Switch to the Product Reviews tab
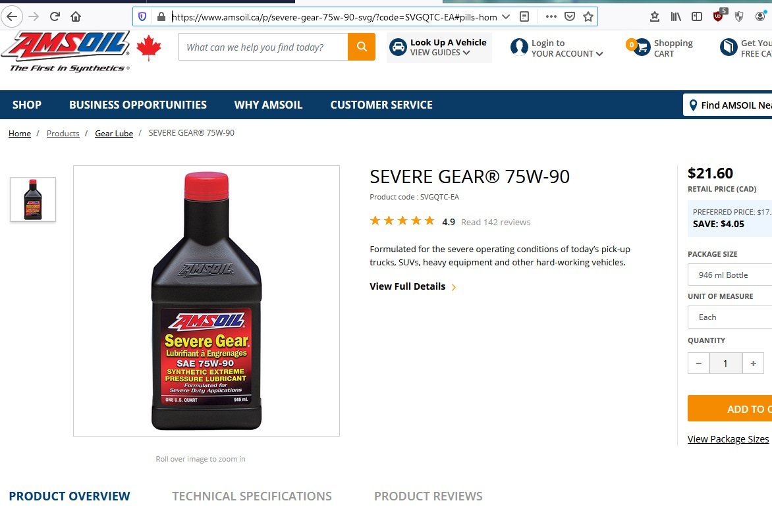 coord(428,496)
